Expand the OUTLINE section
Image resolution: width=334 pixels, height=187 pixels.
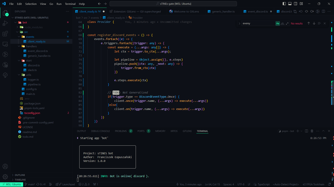click(20, 175)
